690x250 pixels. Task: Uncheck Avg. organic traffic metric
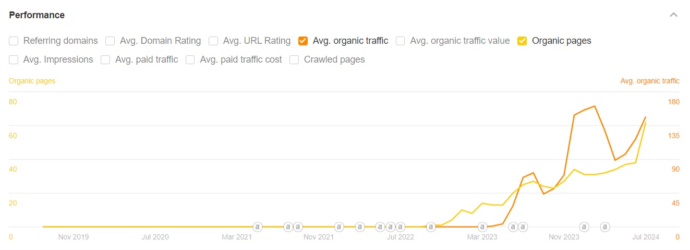(303, 41)
